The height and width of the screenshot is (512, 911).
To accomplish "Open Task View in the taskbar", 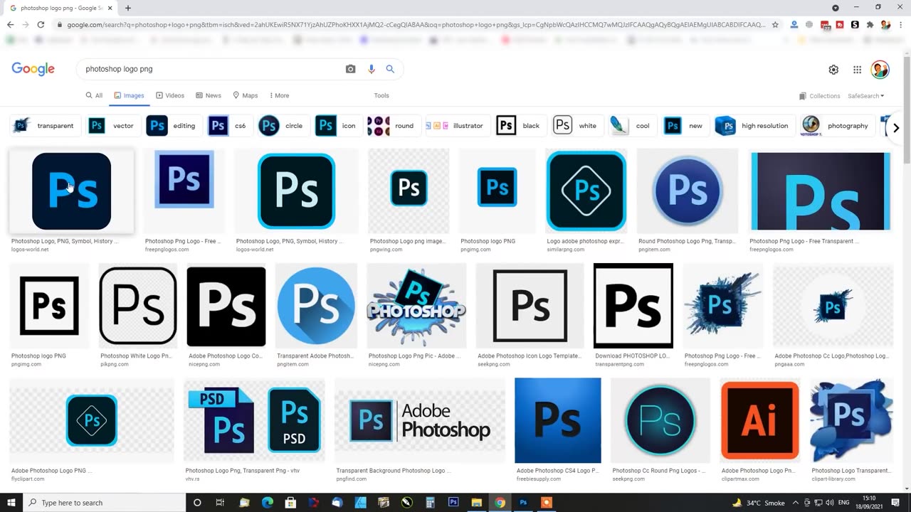I will (x=221, y=503).
